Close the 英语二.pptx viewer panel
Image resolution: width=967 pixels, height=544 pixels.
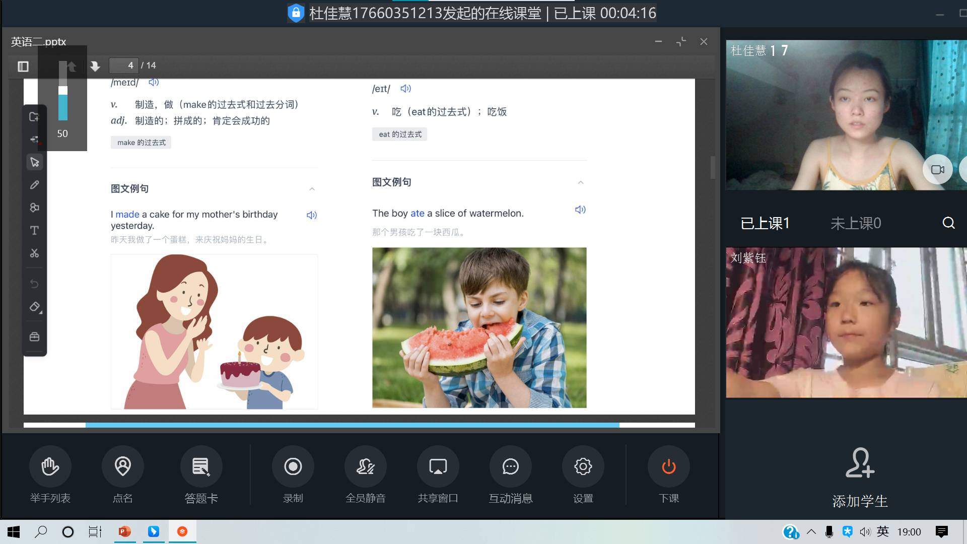coord(704,42)
